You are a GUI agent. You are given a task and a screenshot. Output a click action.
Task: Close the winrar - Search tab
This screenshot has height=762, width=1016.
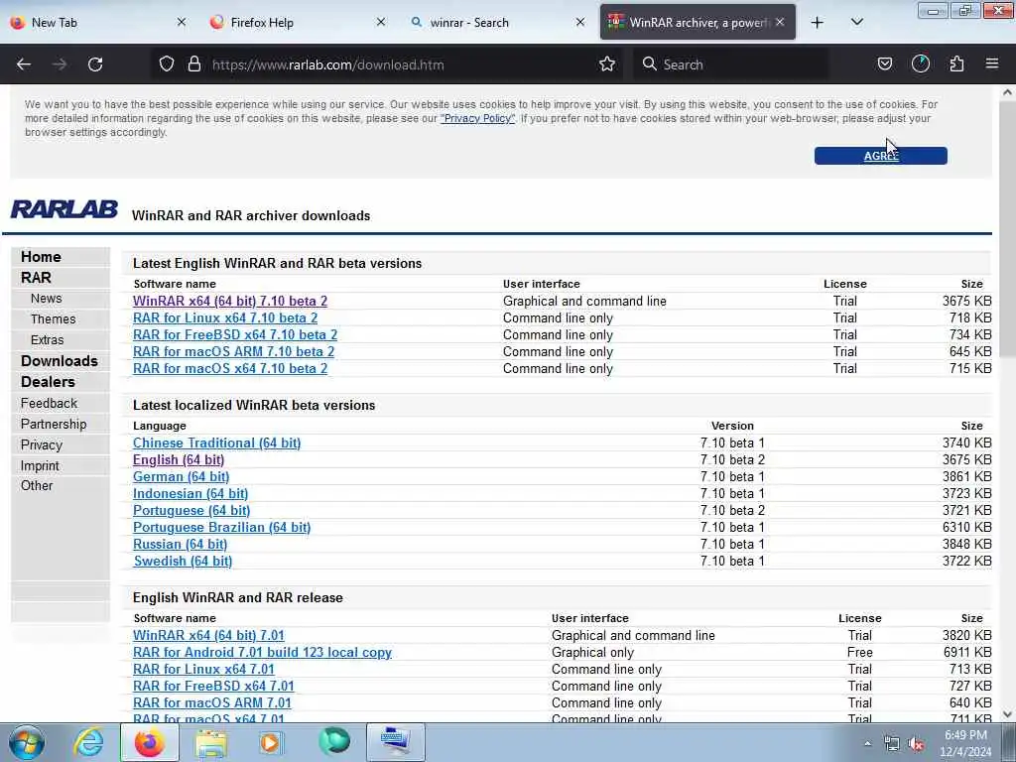(580, 22)
